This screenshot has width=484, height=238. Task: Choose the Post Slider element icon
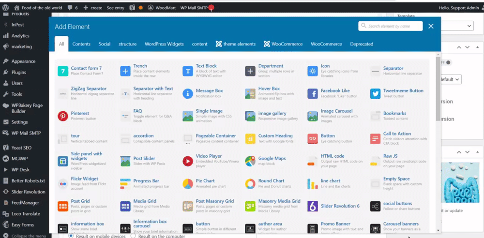(x=125, y=161)
